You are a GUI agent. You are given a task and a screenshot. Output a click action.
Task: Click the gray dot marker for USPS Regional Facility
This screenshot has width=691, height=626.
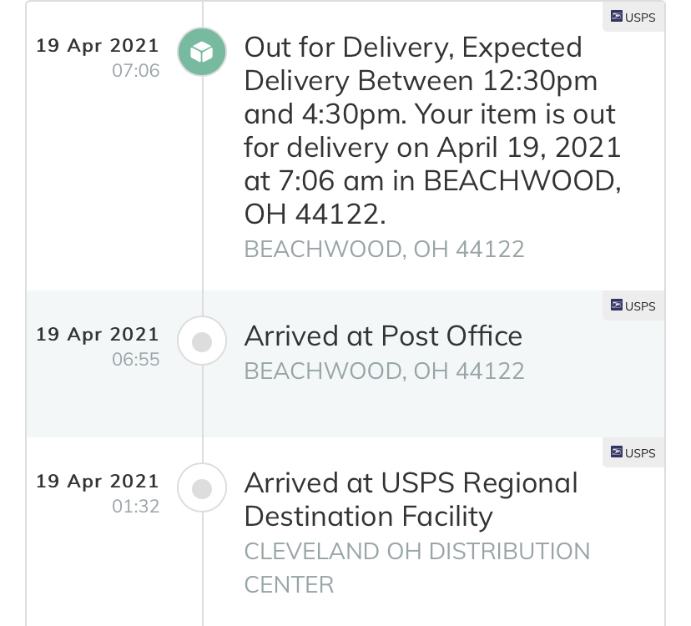click(202, 487)
